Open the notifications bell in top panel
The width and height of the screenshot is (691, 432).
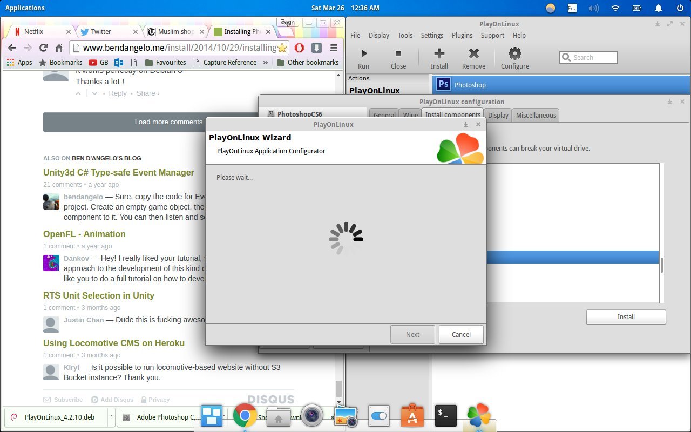[659, 8]
